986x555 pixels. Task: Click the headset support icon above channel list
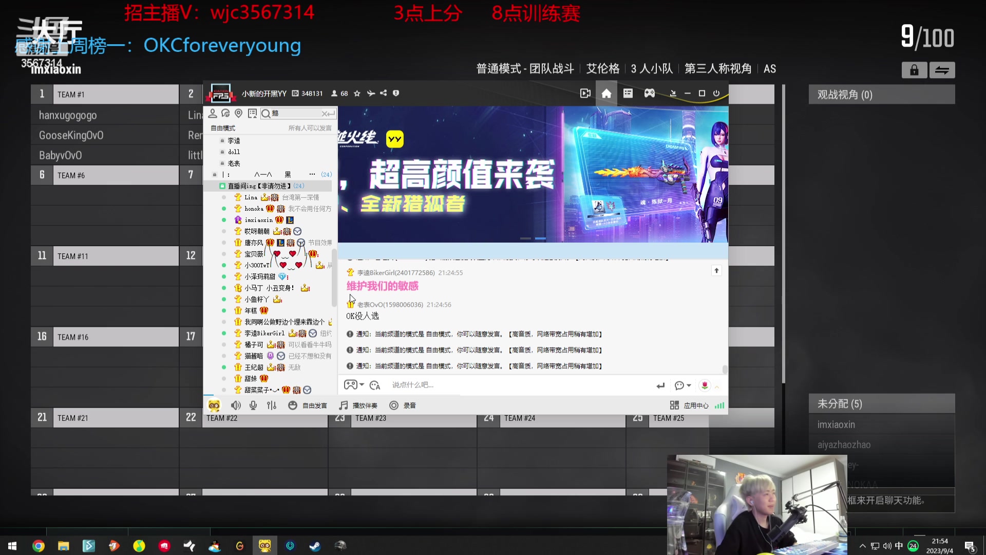(225, 113)
